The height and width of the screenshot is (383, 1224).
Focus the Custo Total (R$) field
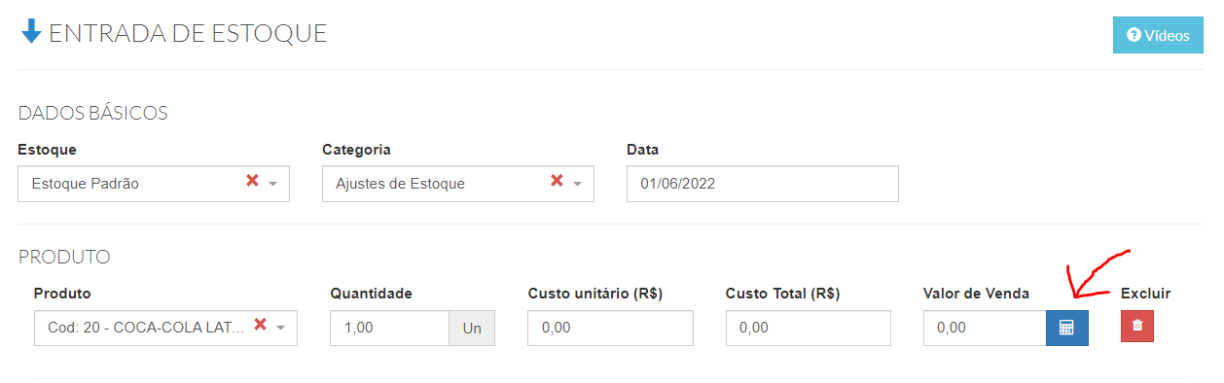[x=809, y=329]
